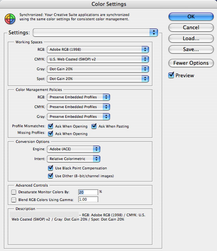Click the Load... button
Viewport: 217px width, 251px height.
pos(191,38)
